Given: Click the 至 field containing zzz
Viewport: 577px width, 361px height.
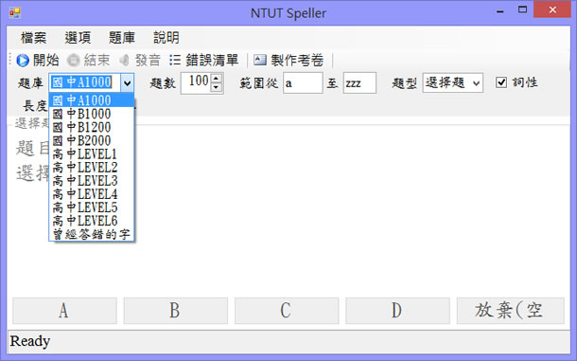Looking at the screenshot, I should click(359, 83).
